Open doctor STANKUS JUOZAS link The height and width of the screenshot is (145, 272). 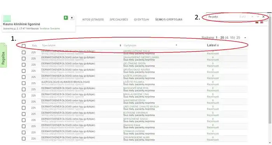click(x=134, y=131)
